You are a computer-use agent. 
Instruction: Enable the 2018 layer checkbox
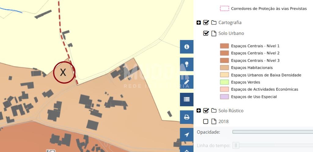click(206, 121)
